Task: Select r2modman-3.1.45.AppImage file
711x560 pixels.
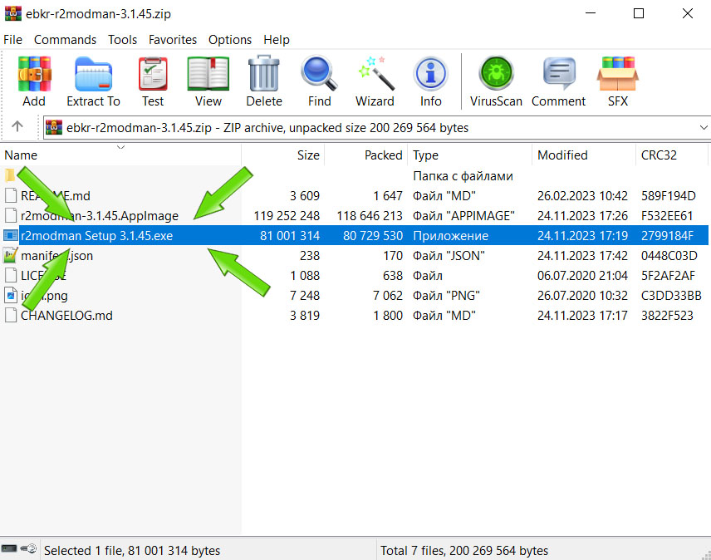Action: point(100,216)
